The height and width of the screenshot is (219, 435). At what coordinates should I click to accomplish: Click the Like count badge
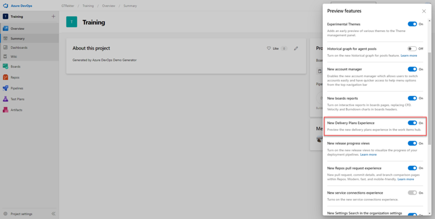tap(284, 49)
